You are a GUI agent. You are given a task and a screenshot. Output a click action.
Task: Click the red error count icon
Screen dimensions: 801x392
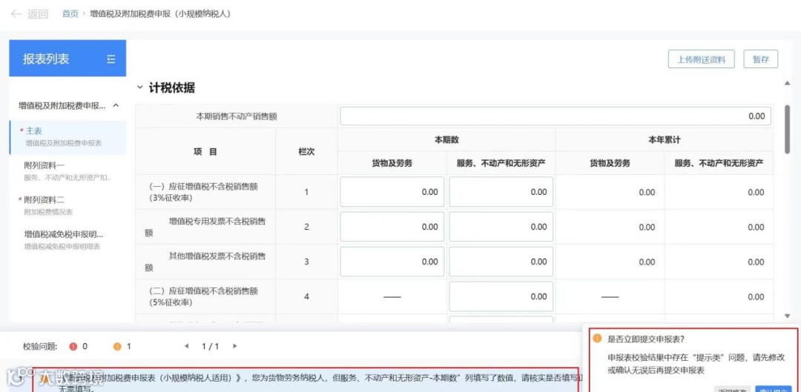[73, 347]
